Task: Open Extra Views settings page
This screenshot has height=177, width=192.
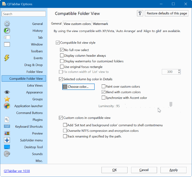Action: (x=24, y=85)
